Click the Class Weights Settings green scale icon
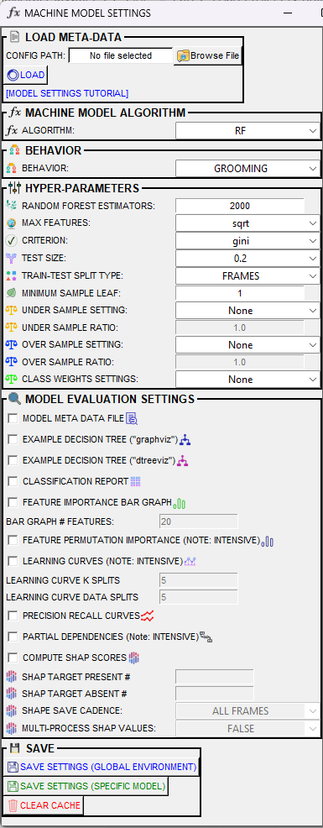 12,379
